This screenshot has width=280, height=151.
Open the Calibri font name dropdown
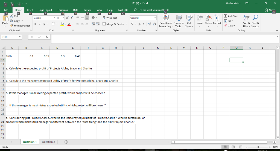(54, 18)
